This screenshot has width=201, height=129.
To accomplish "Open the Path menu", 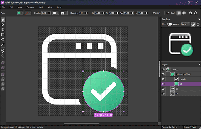I will point(41,7).
